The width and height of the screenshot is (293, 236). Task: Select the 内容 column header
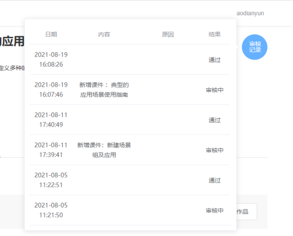tap(104, 34)
